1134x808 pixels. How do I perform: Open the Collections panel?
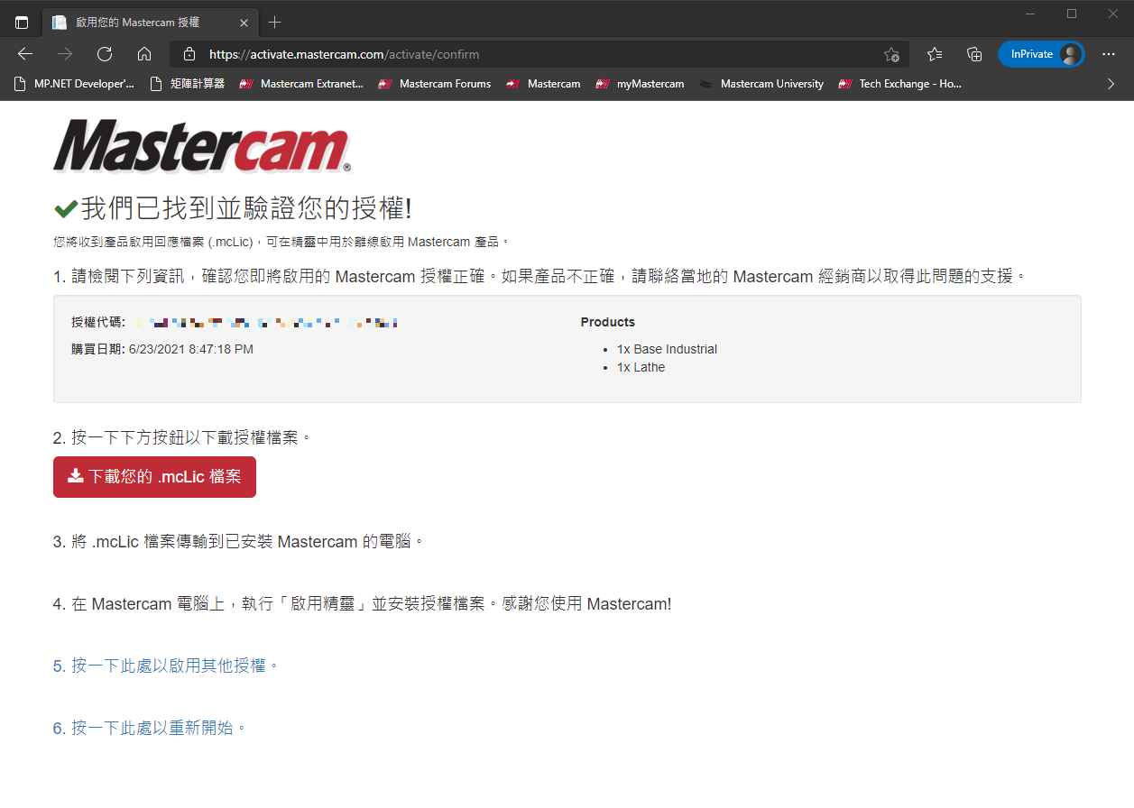pos(974,54)
